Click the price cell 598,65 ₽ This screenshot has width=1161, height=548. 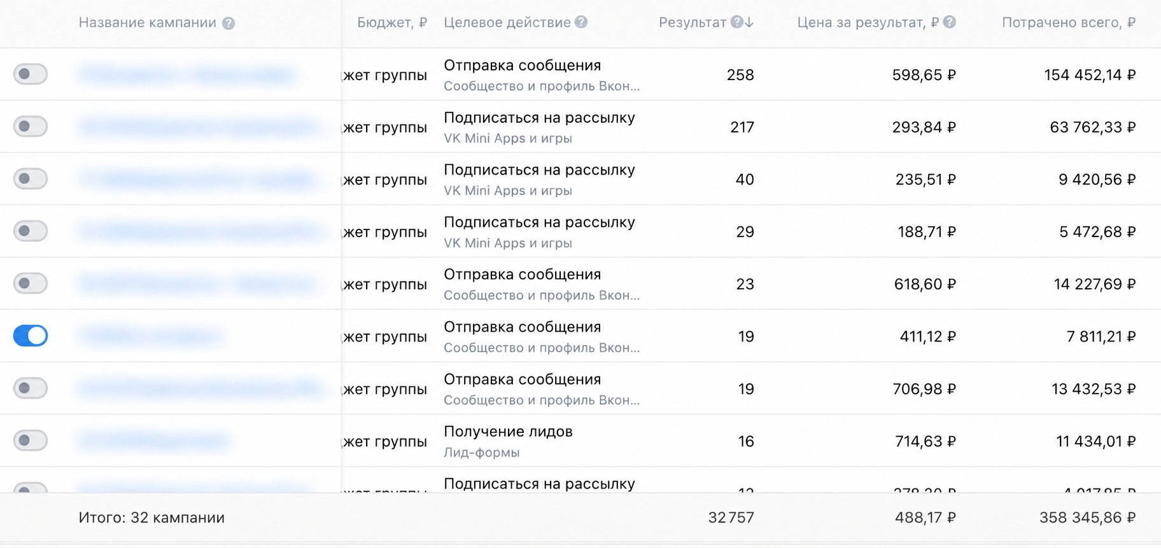[x=924, y=75]
